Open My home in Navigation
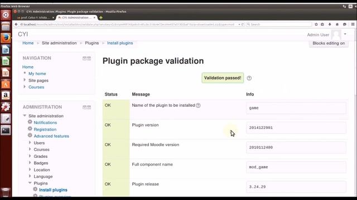Viewport: 357px width, 200px height. pyautogui.click(x=37, y=74)
